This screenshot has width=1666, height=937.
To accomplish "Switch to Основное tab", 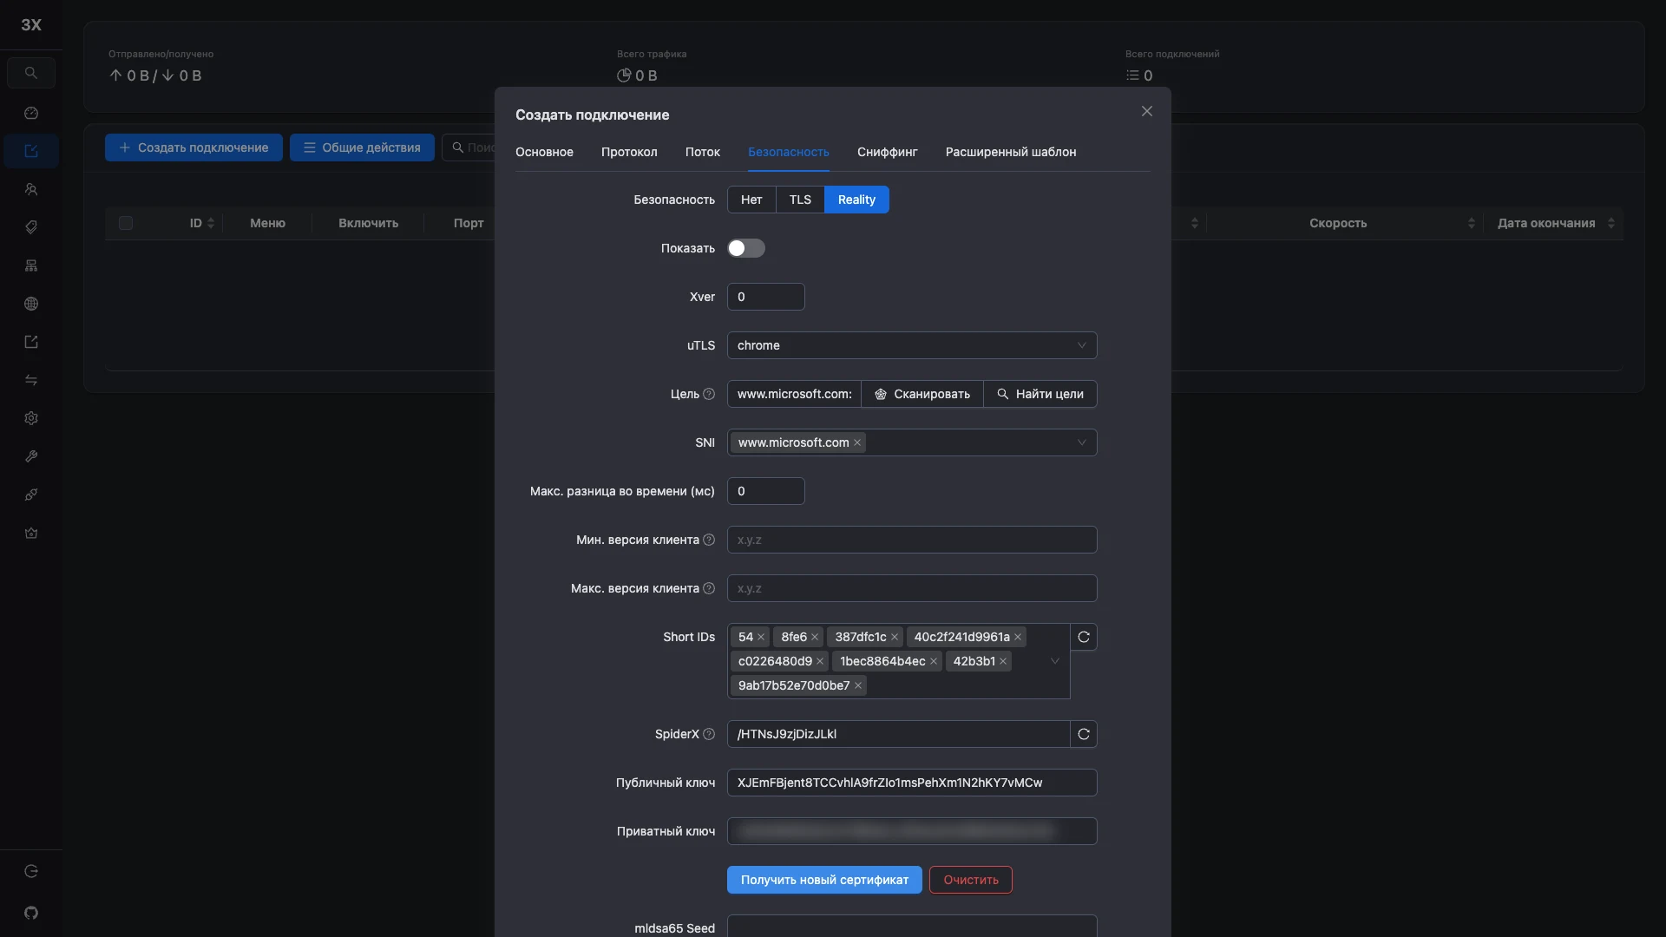I will coord(544,152).
